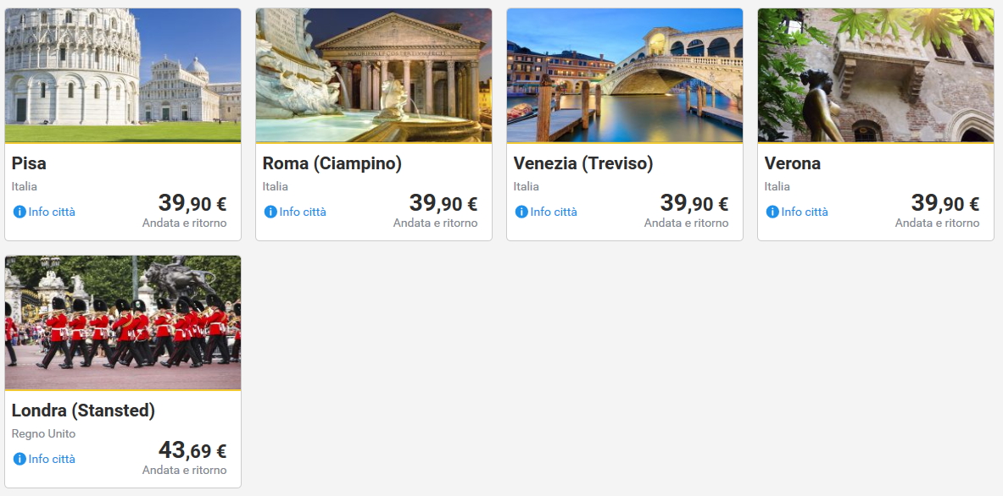Screen dimensions: 1003x496
Task: Click the info icon on Pisa card
Action: point(20,212)
